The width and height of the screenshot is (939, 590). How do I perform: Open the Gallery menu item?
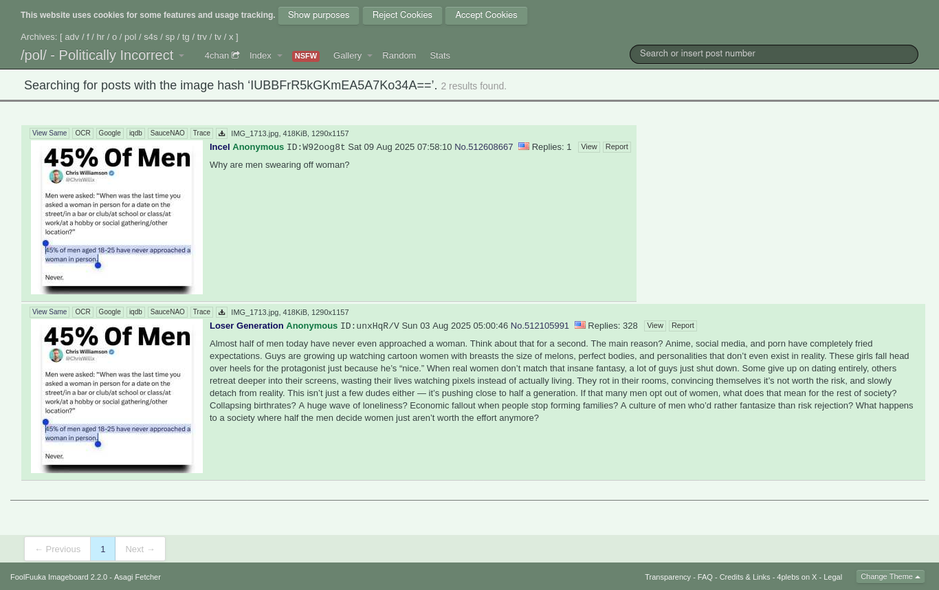[x=347, y=56]
